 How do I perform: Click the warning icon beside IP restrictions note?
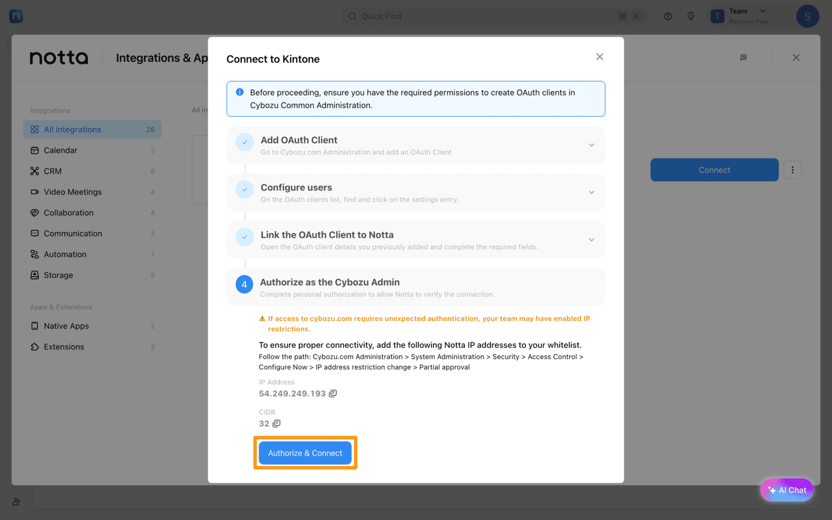click(x=262, y=319)
